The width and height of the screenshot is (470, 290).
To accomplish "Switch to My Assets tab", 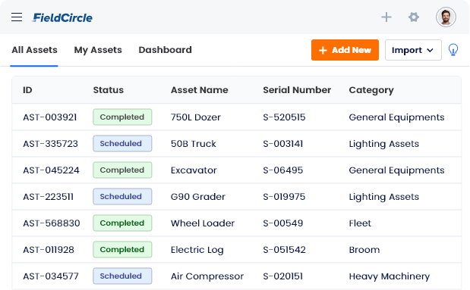I will [98, 50].
